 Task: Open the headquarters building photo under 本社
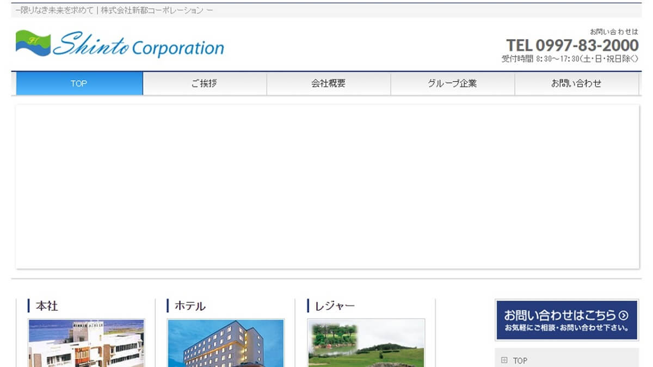click(87, 344)
